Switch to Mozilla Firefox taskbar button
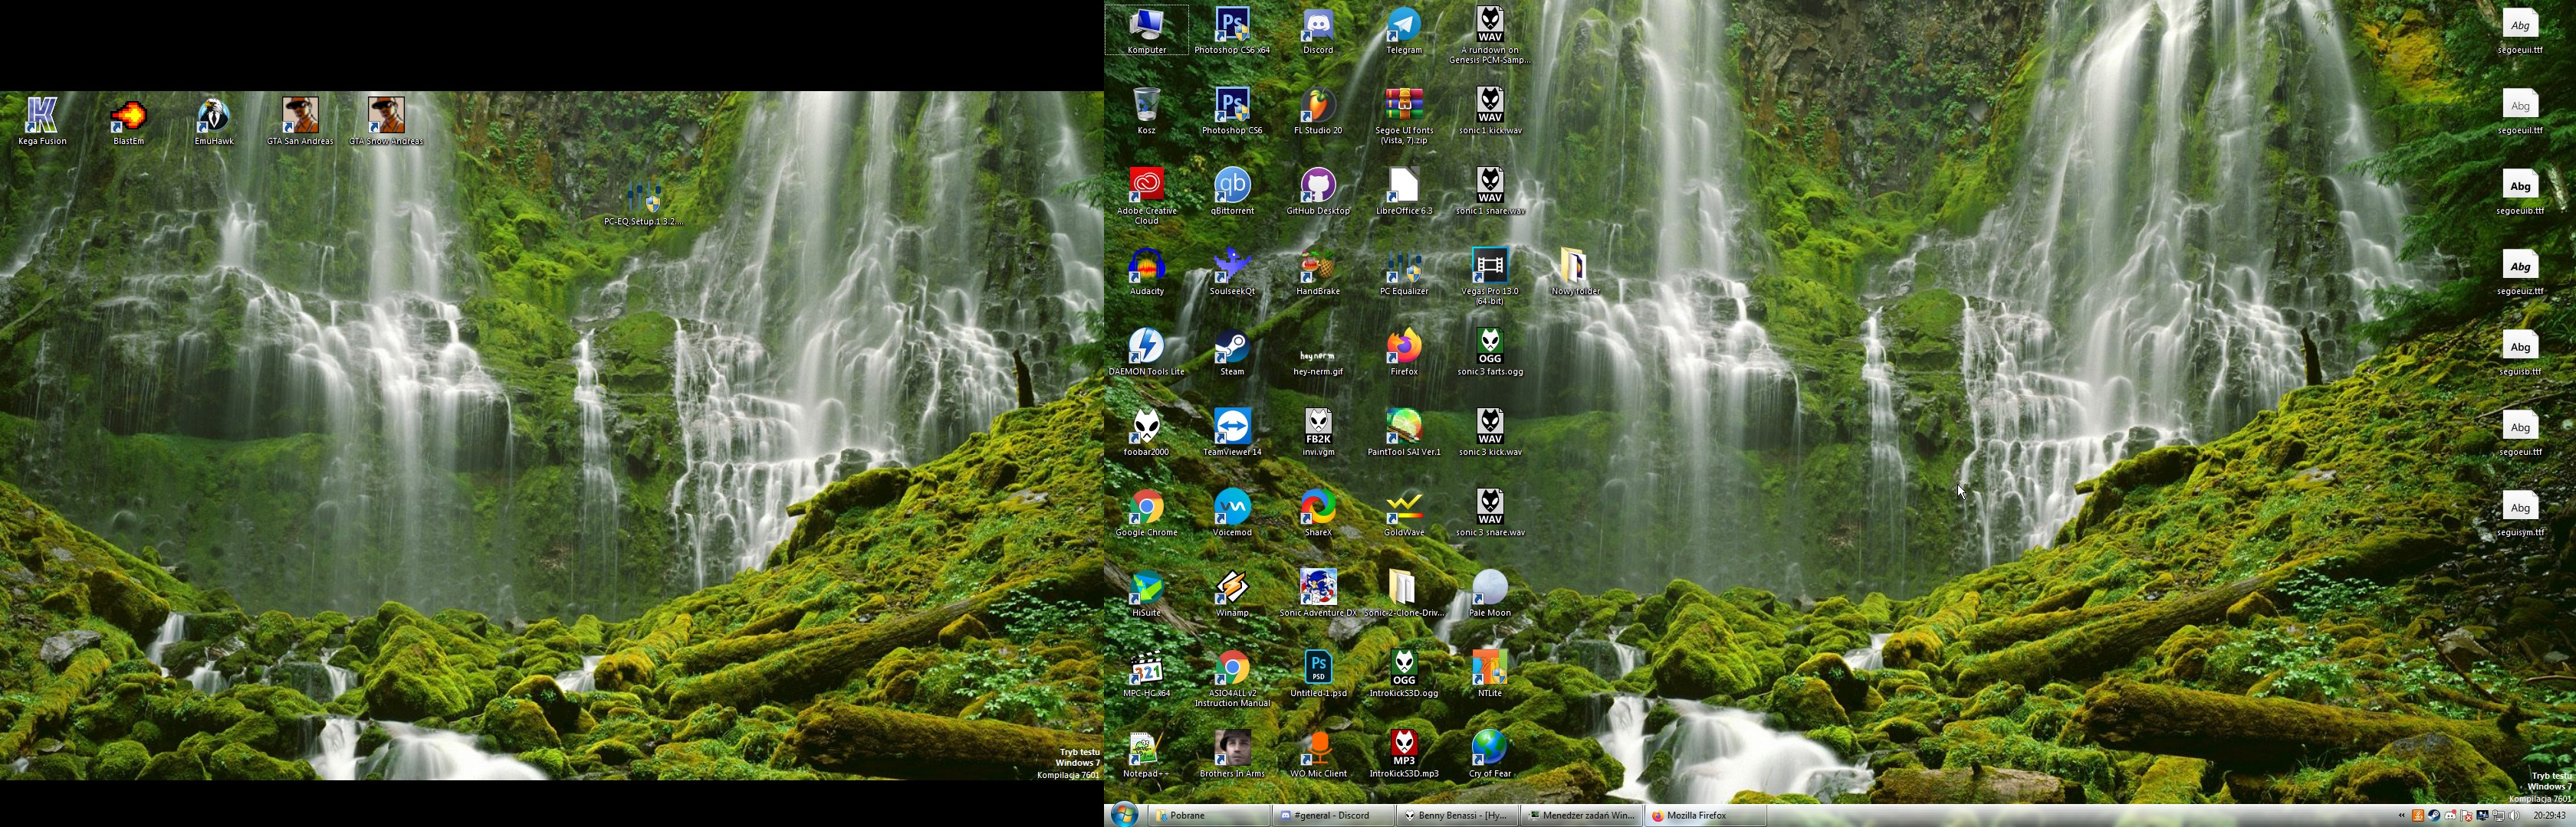 (x=1706, y=815)
